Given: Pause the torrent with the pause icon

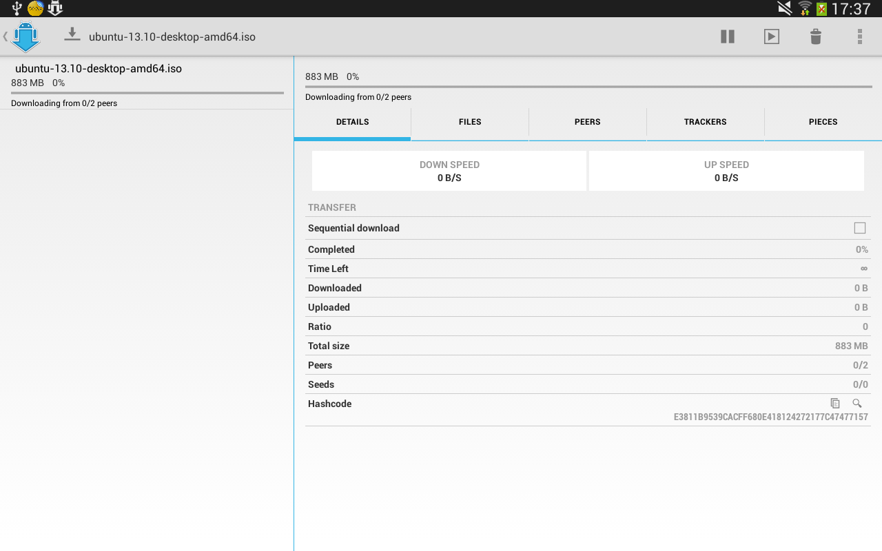Looking at the screenshot, I should tap(728, 37).
